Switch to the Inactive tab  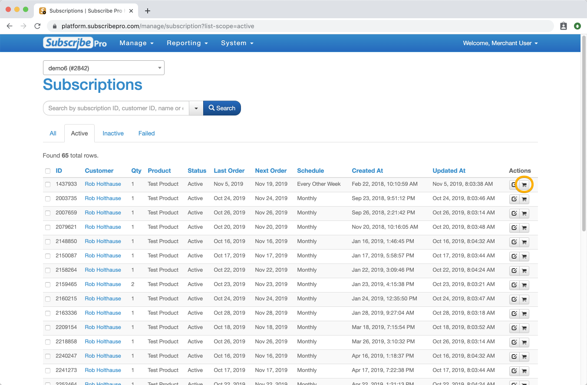[113, 133]
